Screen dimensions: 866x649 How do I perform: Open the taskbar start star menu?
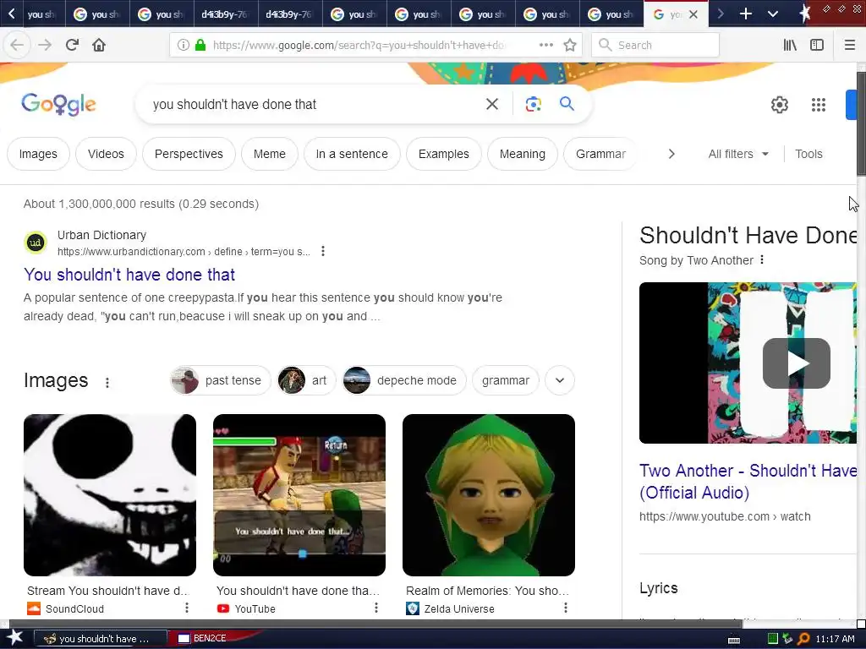click(15, 638)
